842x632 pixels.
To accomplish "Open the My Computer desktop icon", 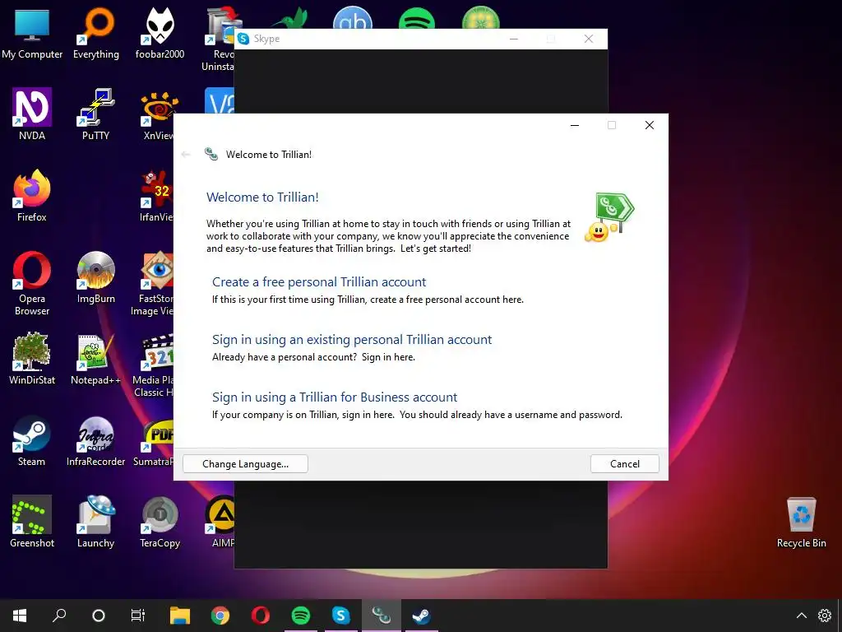I will (32, 33).
